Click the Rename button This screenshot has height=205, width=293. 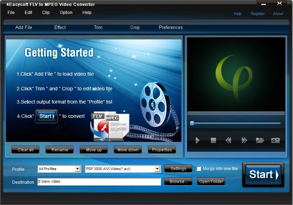(60, 150)
